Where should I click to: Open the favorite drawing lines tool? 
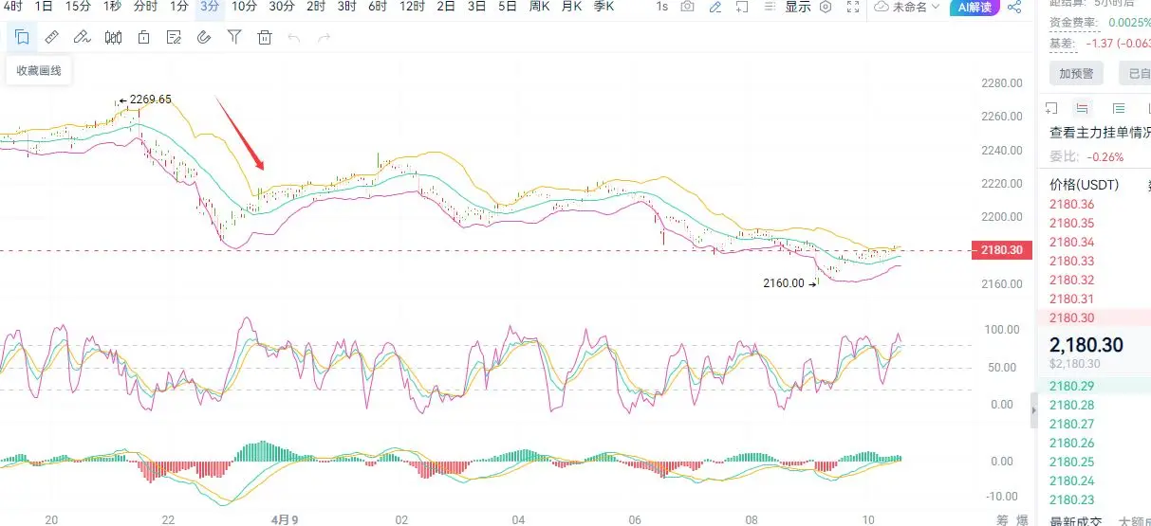coord(22,38)
